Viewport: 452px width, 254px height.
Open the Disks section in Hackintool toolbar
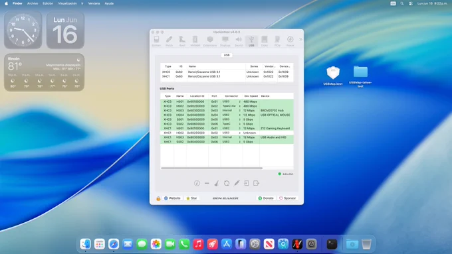tap(265, 41)
